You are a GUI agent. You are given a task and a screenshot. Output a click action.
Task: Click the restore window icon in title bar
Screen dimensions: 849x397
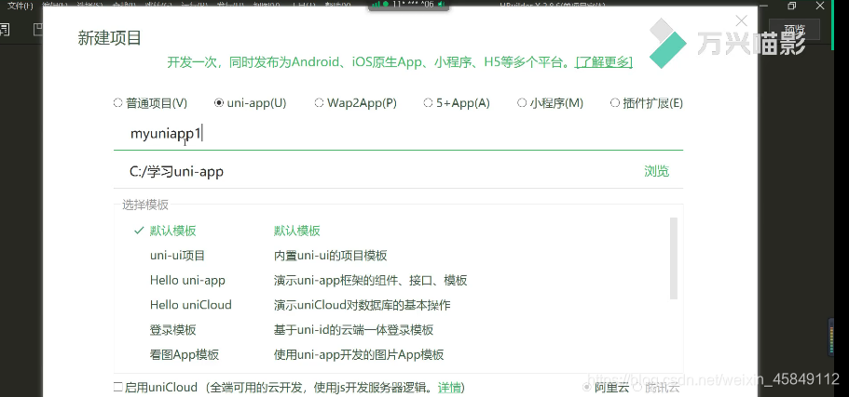click(x=791, y=6)
